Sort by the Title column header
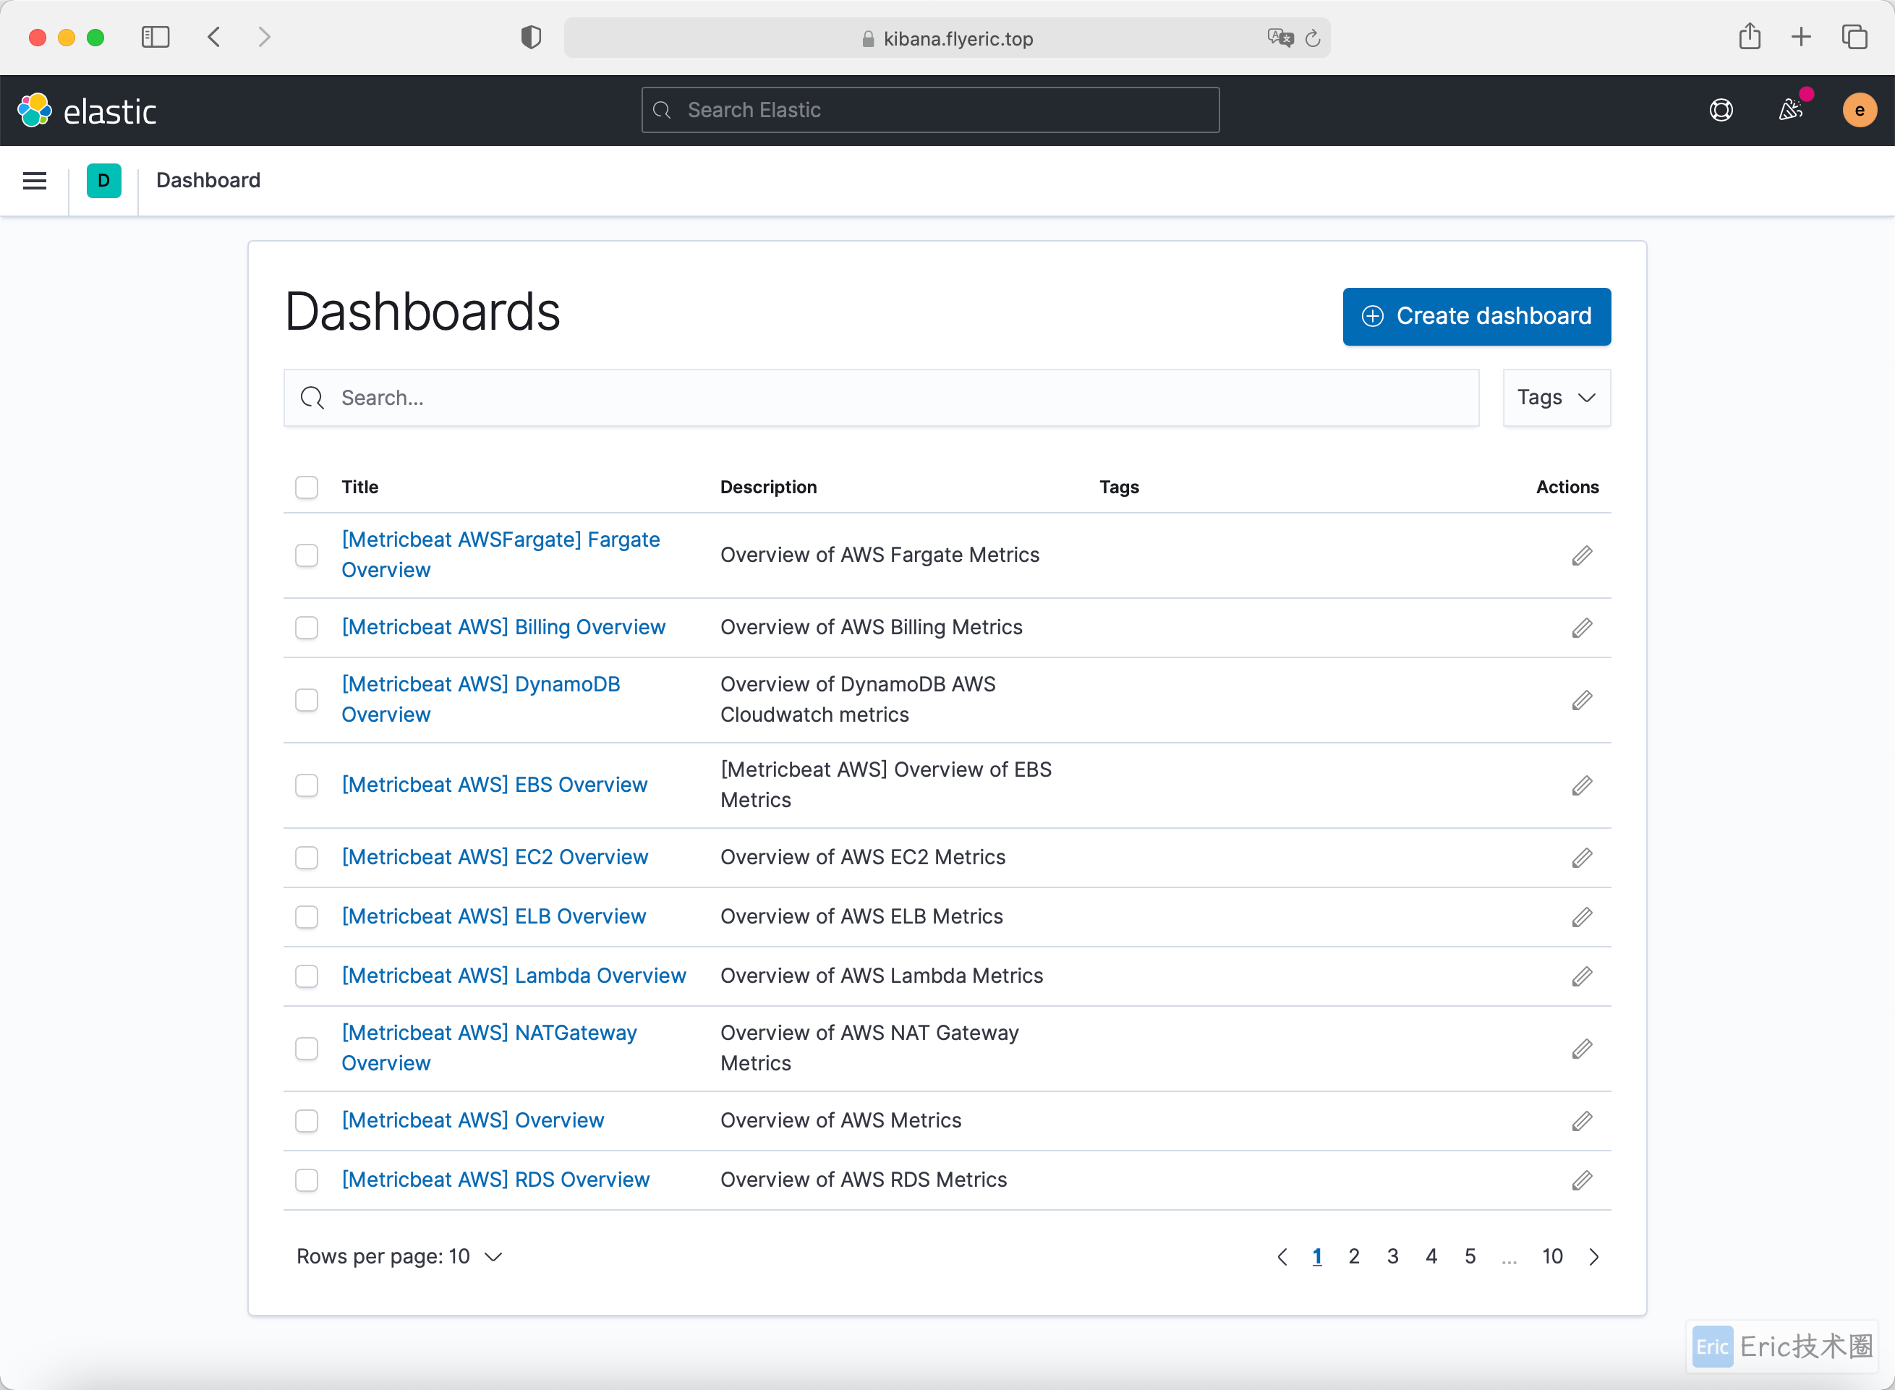The height and width of the screenshot is (1390, 1895). pyautogui.click(x=359, y=487)
